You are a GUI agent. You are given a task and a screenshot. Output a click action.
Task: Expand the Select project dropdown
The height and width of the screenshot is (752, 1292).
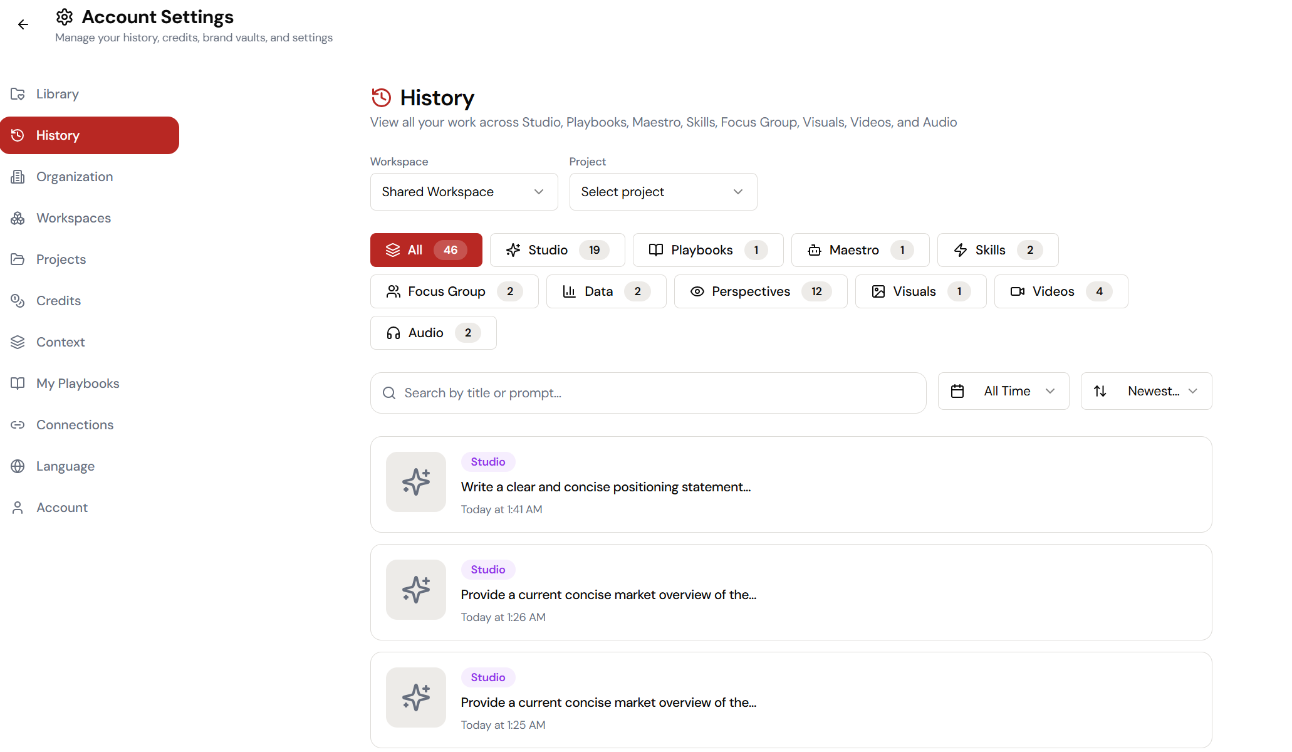point(662,191)
